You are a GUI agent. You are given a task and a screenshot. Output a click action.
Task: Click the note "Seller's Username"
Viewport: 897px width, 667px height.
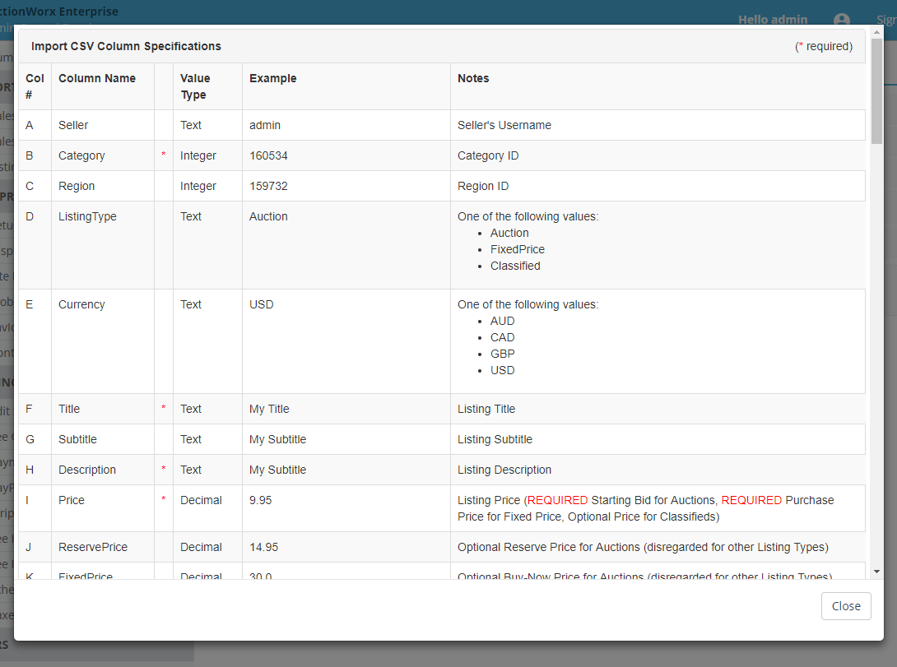(x=504, y=125)
